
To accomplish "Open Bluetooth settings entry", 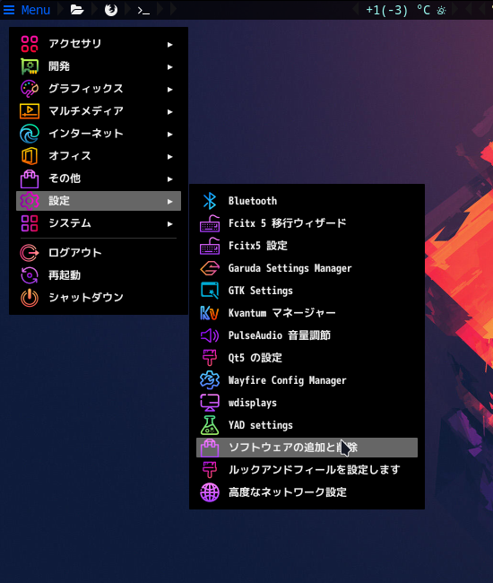I will (x=307, y=201).
